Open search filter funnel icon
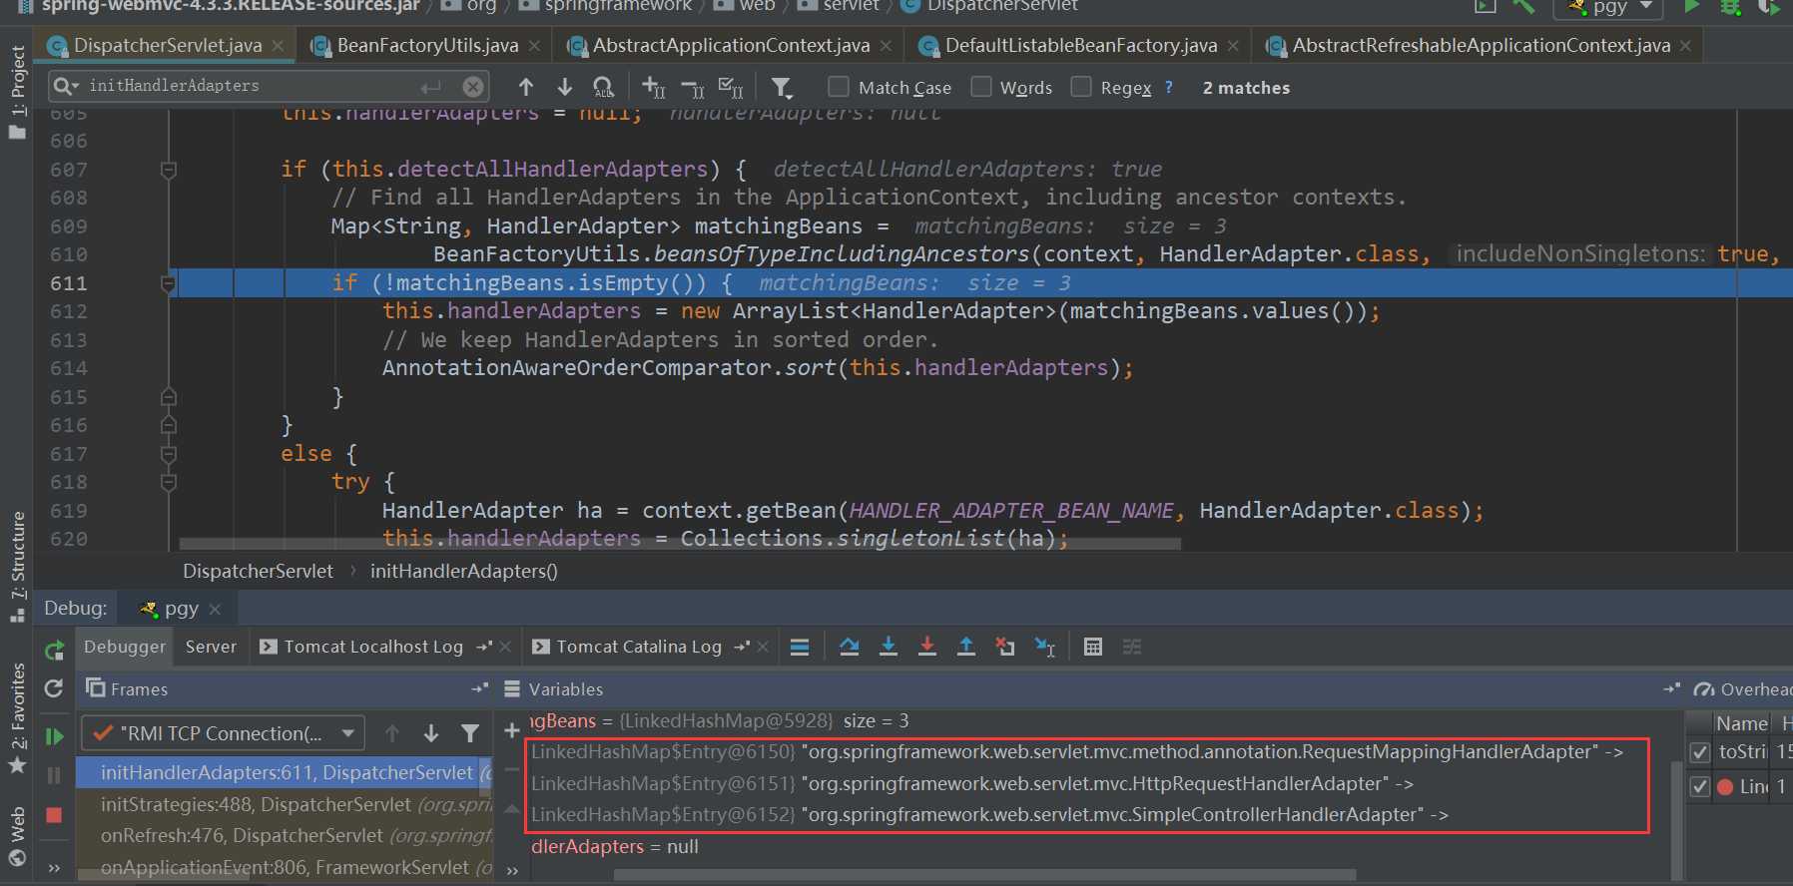 (782, 88)
